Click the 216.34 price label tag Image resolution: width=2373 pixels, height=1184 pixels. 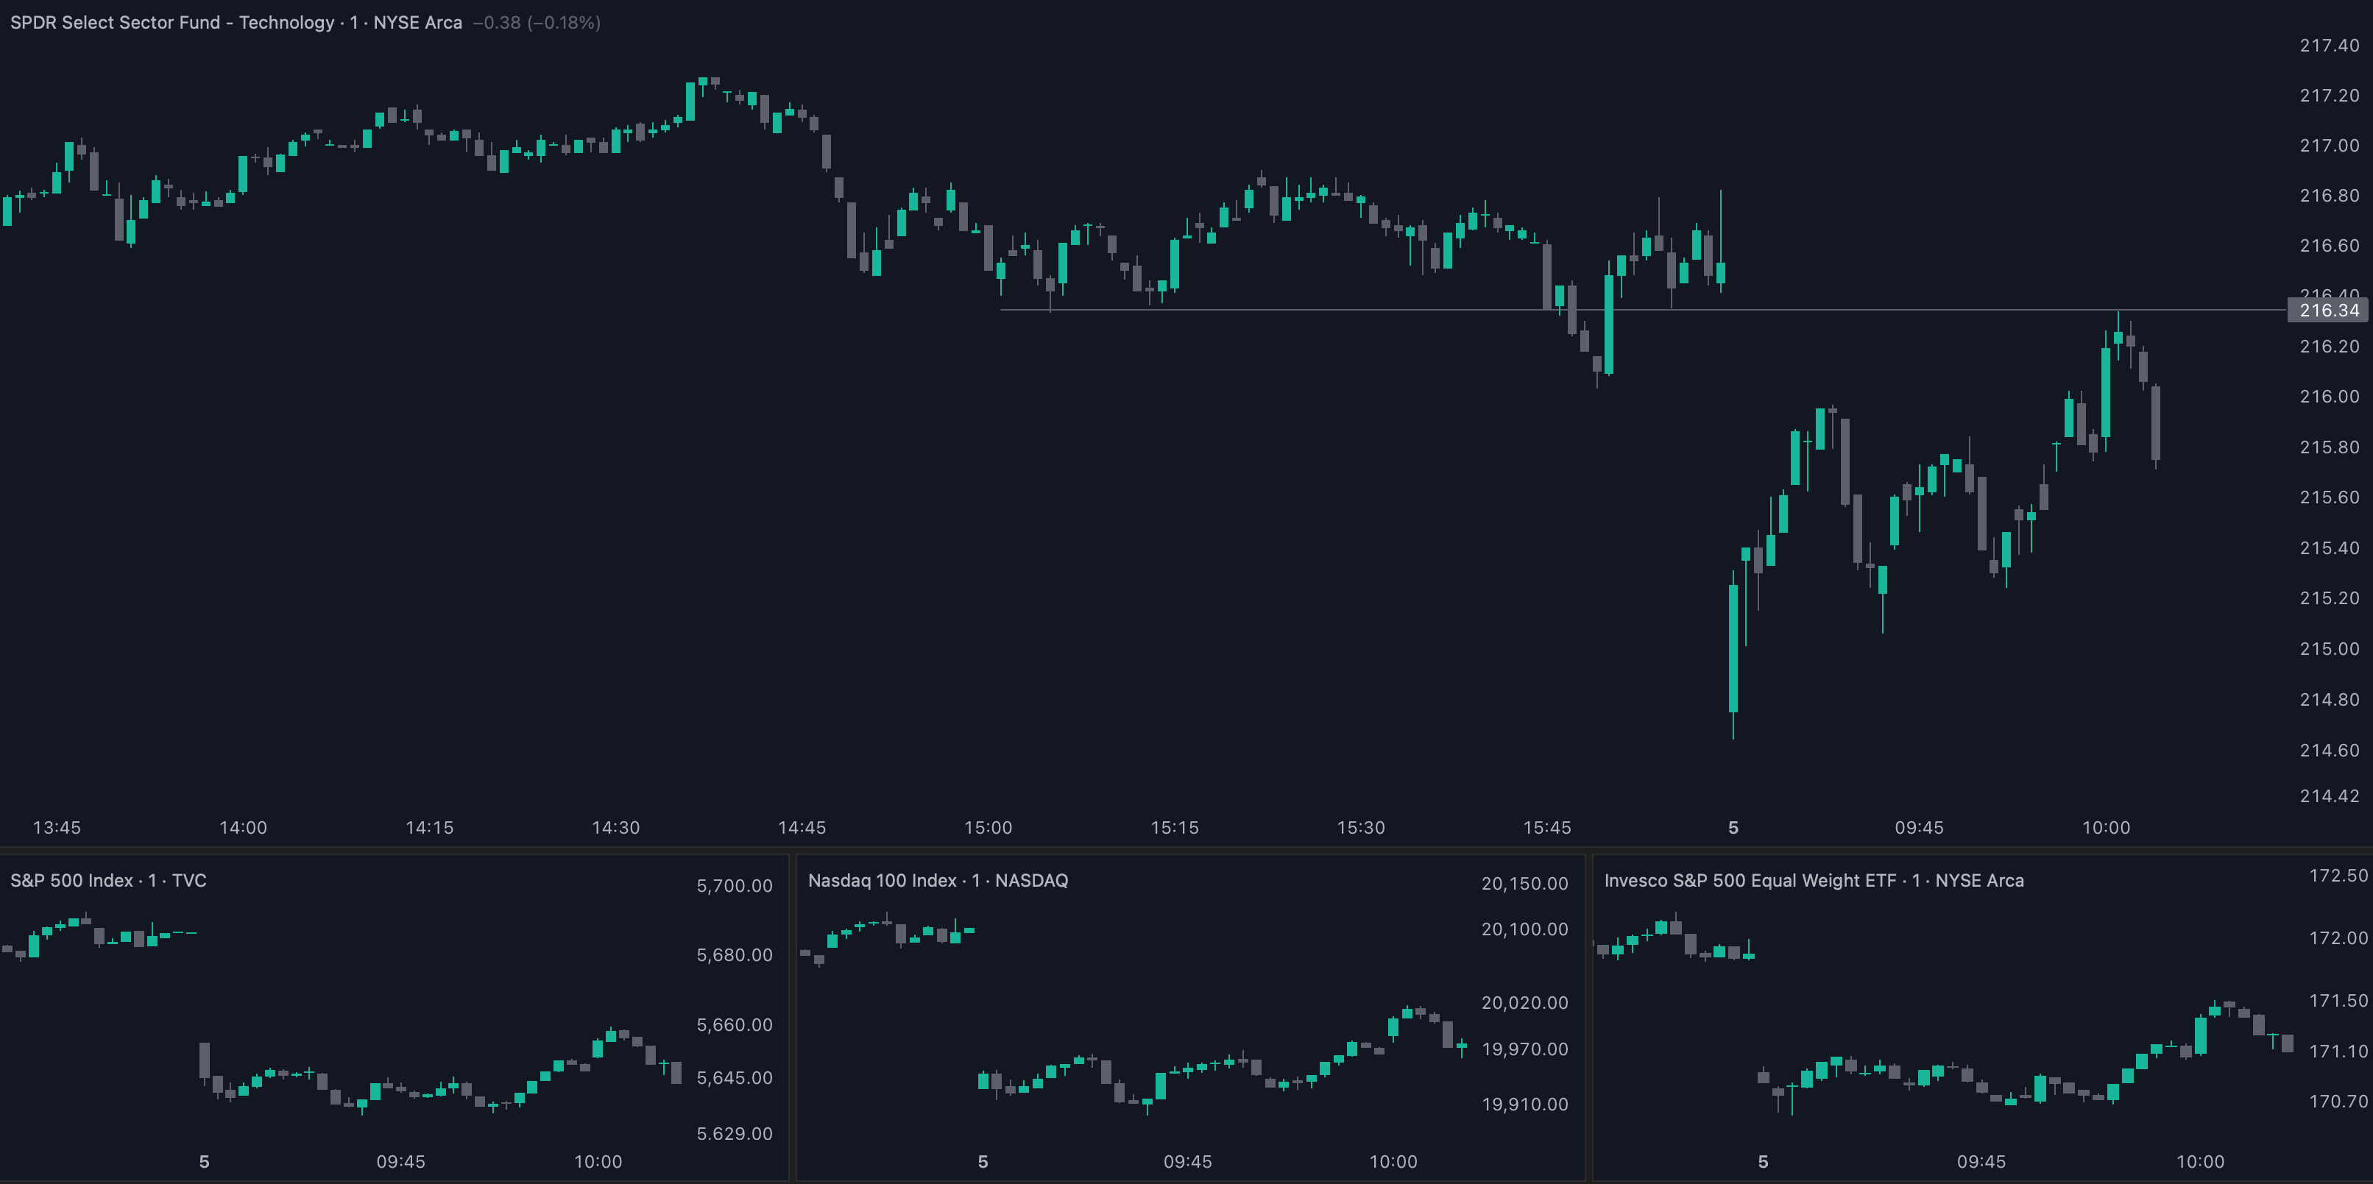click(x=2328, y=311)
